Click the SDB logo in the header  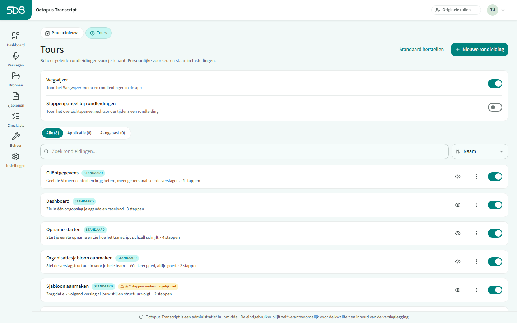16,10
